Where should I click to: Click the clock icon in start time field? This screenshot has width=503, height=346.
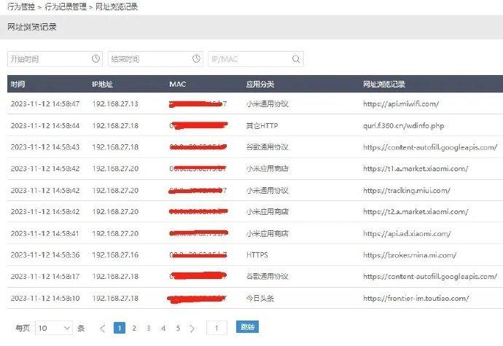[x=95, y=59]
